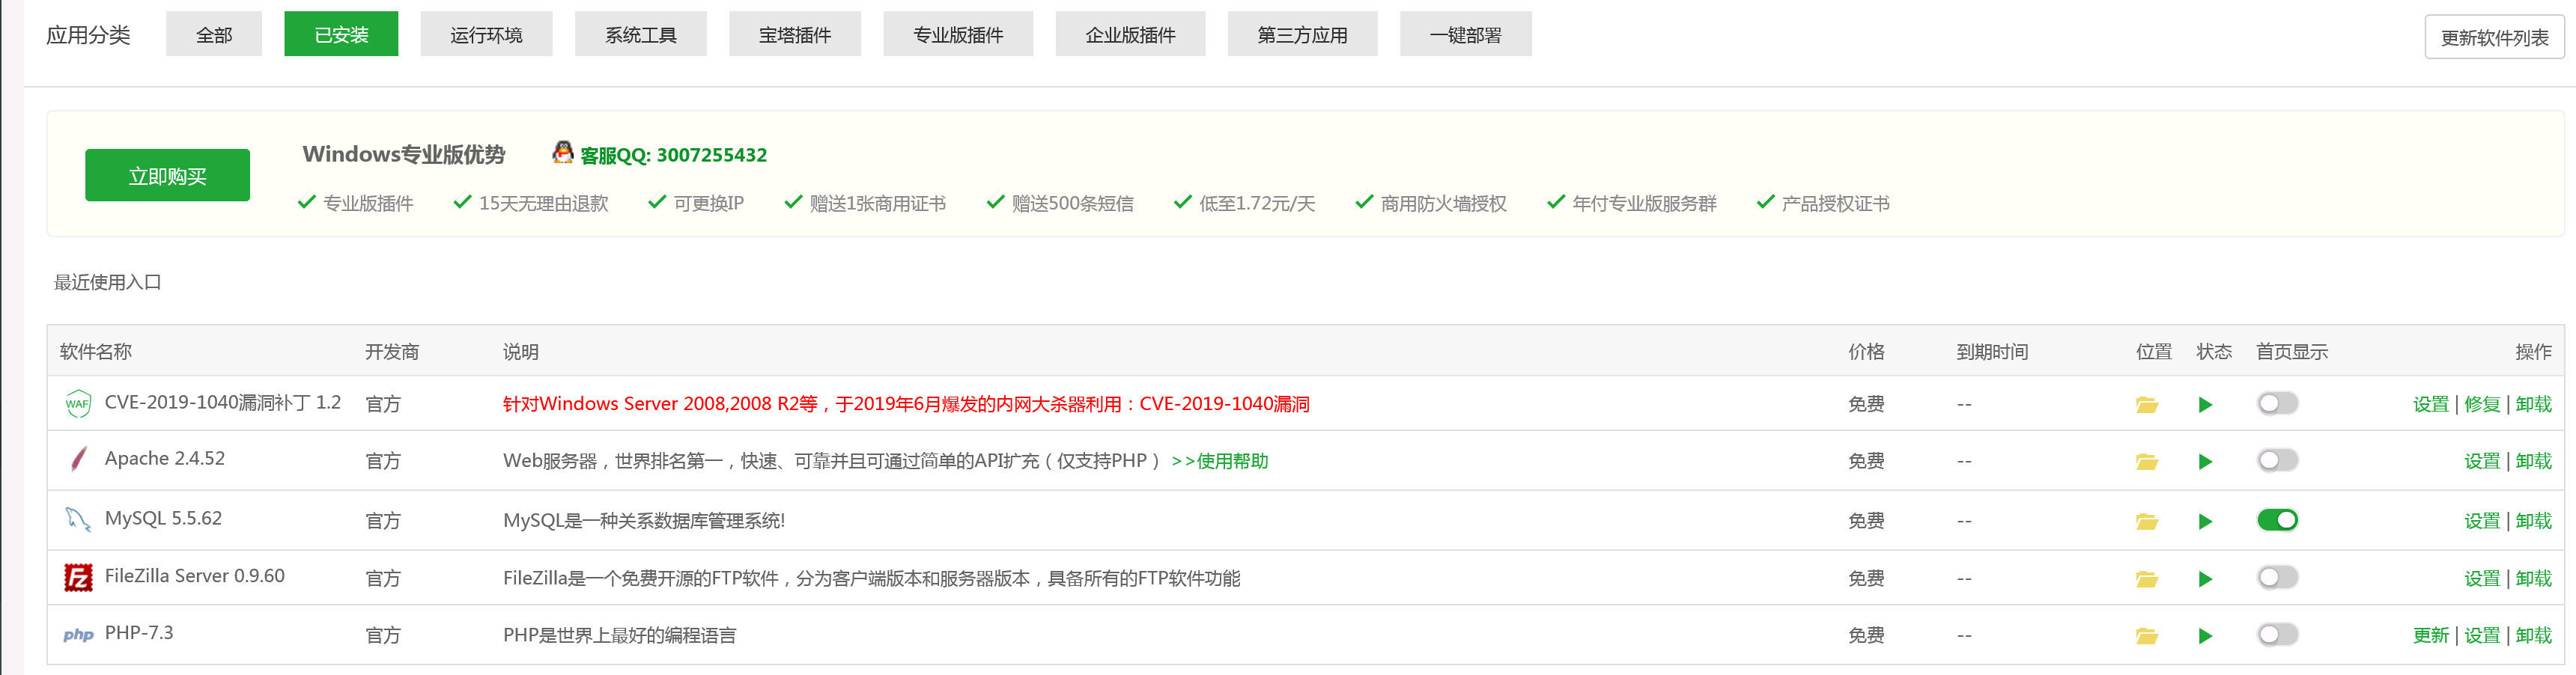Click the 最近使用入口 label
Viewport: 2576px width, 675px height.
point(108,282)
